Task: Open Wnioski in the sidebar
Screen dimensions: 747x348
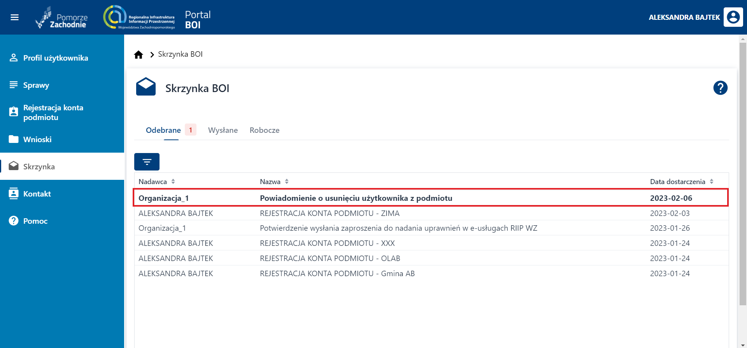Action: pos(37,139)
